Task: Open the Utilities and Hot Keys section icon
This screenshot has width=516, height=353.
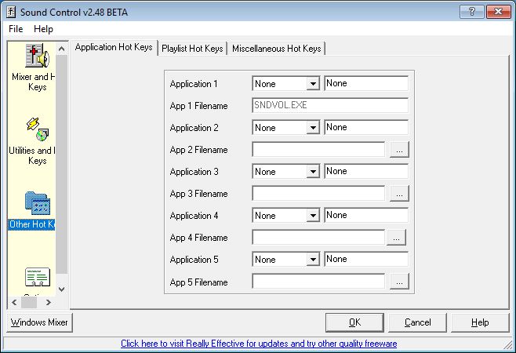Action: [x=37, y=129]
